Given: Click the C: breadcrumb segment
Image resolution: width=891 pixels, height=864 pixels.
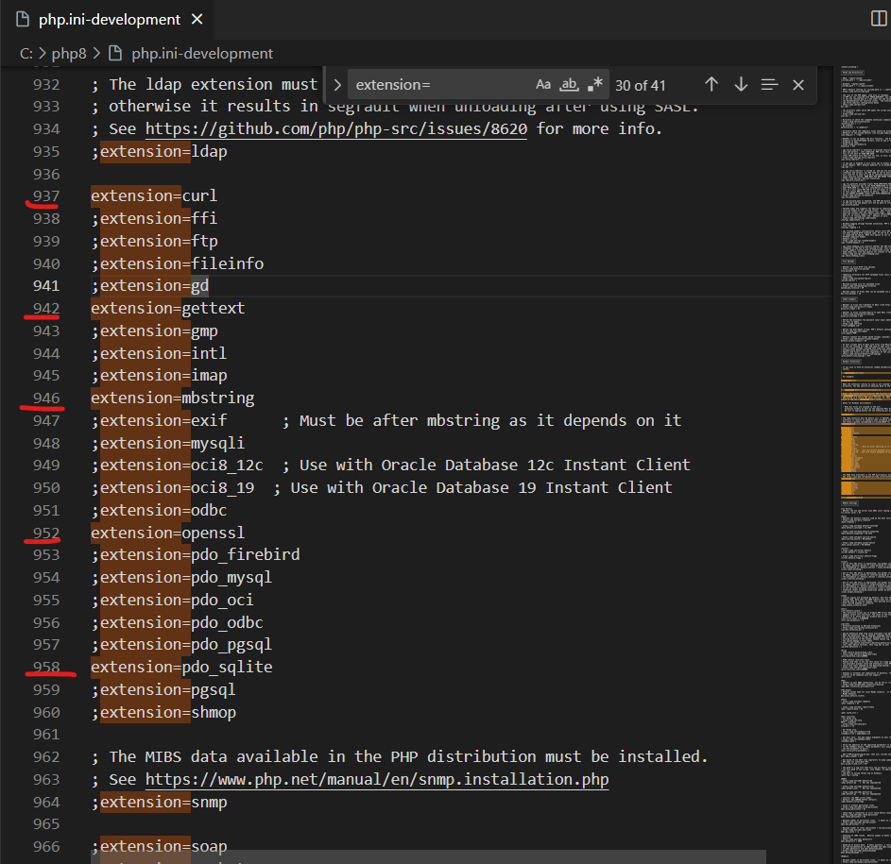Looking at the screenshot, I should pyautogui.click(x=26, y=54).
